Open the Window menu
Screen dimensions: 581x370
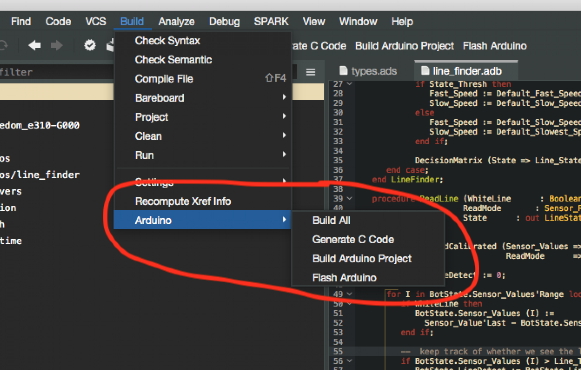pyautogui.click(x=358, y=22)
